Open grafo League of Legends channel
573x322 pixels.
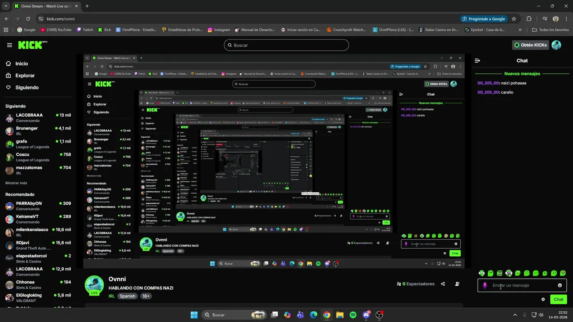point(38,144)
